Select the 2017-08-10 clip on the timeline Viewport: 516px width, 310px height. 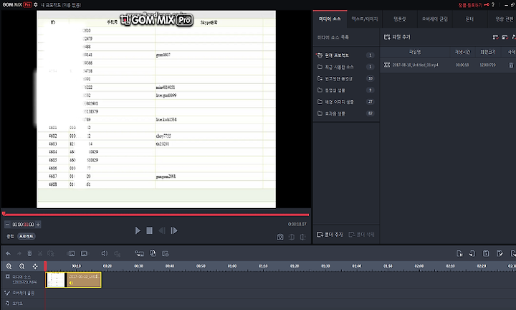[x=73, y=280]
